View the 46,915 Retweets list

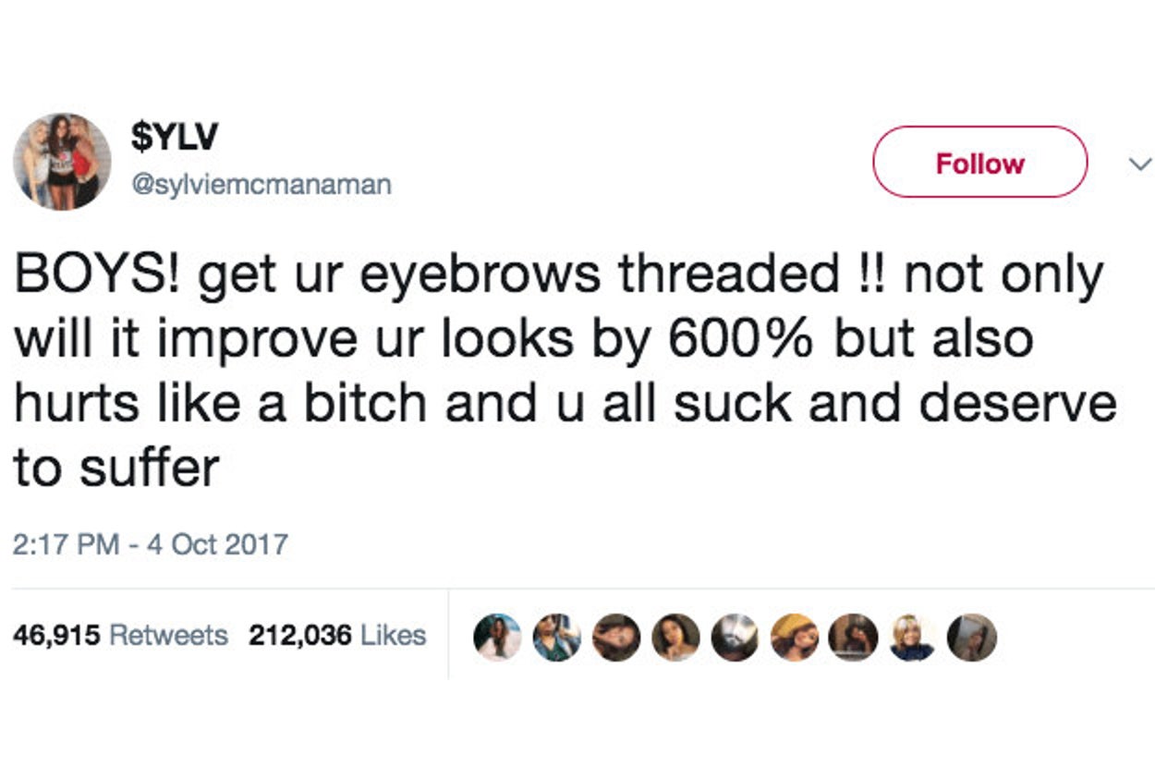coord(120,636)
